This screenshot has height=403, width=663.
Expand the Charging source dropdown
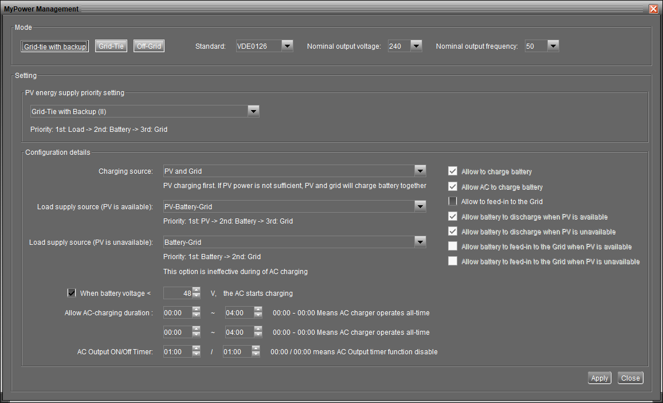point(420,171)
